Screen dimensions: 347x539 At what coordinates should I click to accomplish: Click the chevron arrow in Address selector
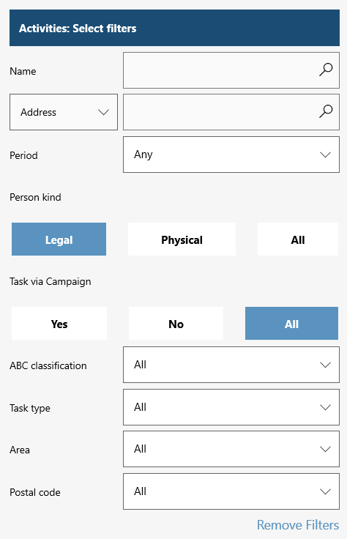pos(103,112)
